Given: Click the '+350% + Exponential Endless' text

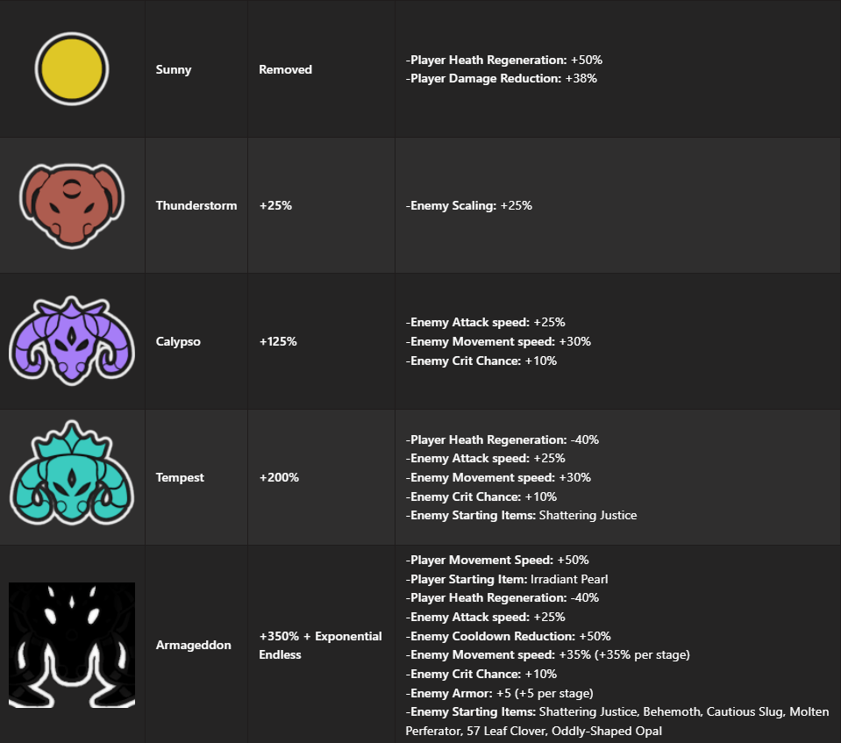Looking at the screenshot, I should (x=320, y=645).
